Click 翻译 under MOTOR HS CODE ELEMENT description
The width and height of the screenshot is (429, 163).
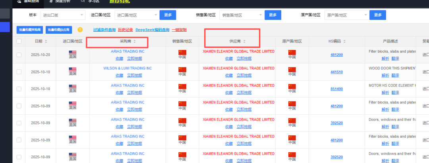pos(395,92)
